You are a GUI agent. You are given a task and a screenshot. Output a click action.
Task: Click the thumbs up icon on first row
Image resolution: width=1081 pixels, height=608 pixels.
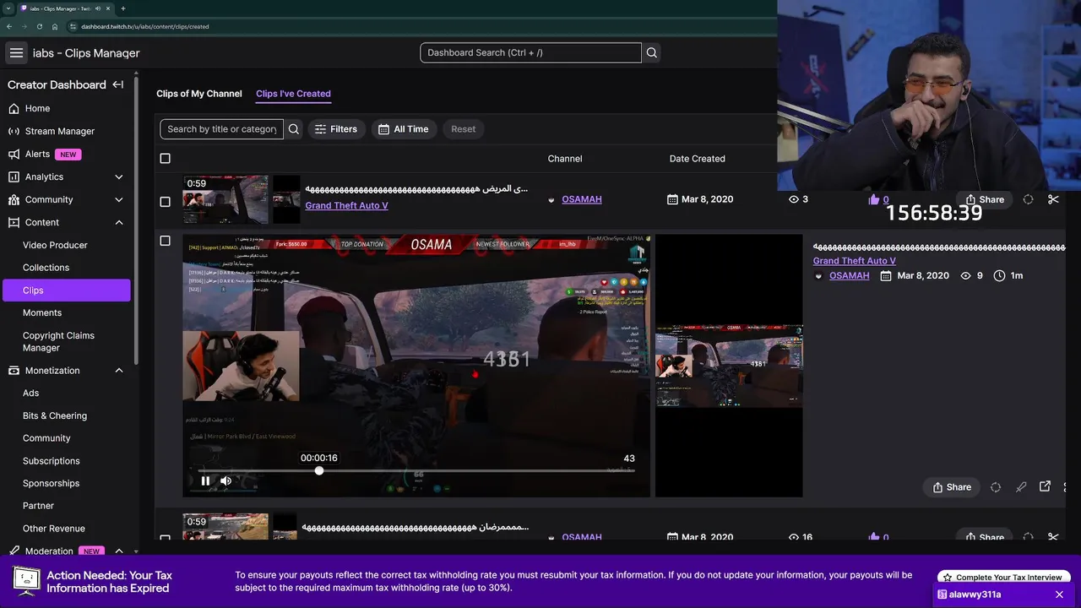pos(873,199)
